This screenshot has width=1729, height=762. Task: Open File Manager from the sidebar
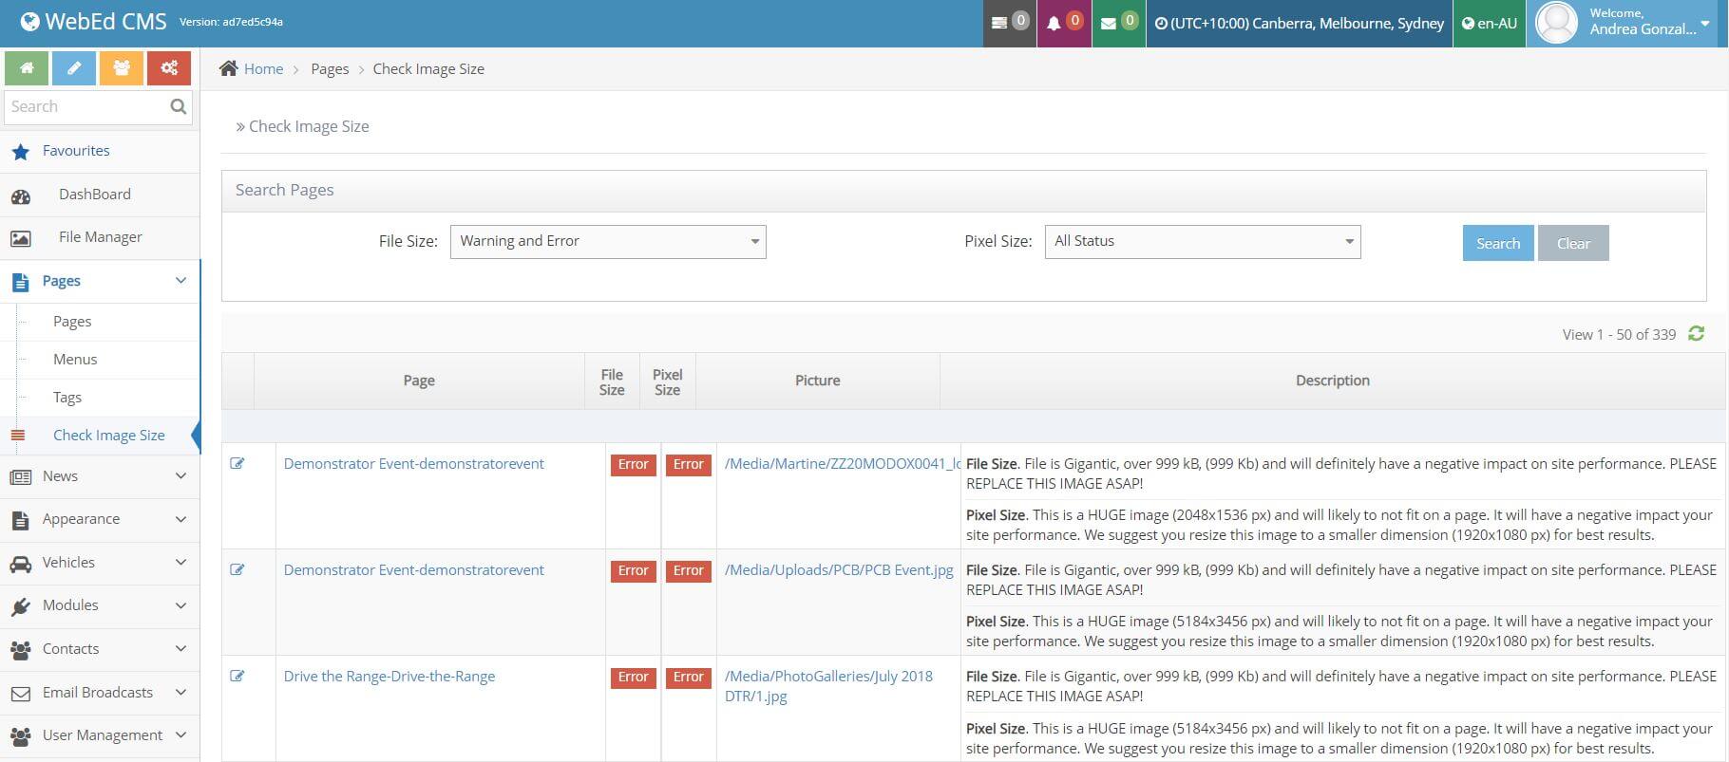pos(100,237)
